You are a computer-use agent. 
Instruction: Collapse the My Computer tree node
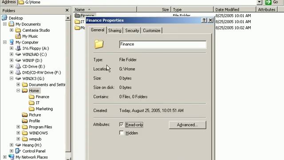point(5,42)
